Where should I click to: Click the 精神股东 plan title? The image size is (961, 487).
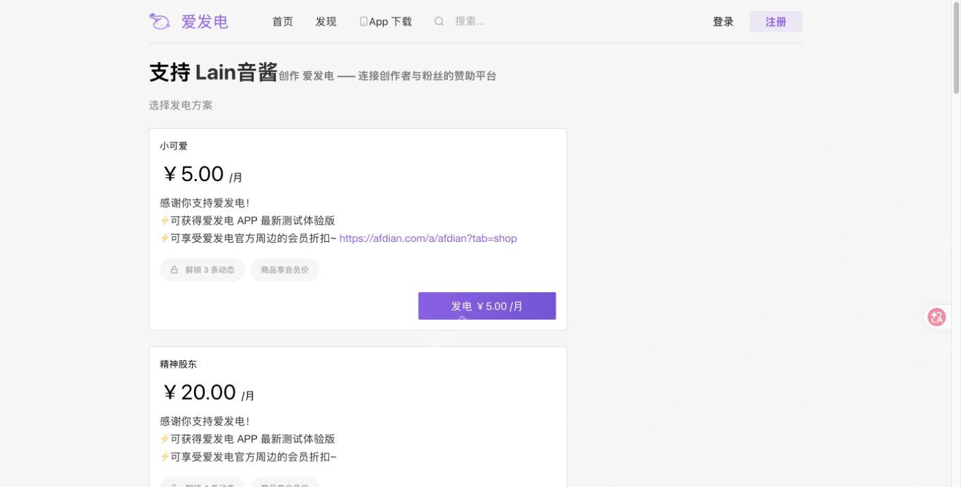click(x=178, y=364)
